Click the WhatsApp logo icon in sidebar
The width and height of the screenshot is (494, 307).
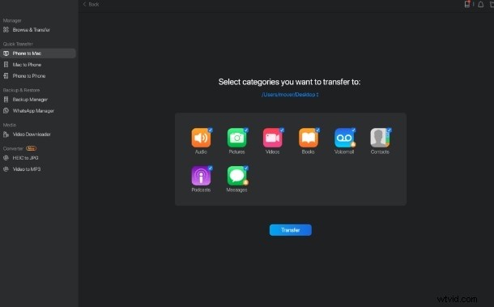tap(6, 111)
